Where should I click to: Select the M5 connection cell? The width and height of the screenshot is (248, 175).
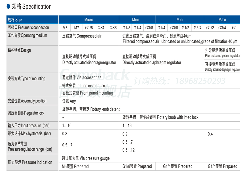click(65, 28)
